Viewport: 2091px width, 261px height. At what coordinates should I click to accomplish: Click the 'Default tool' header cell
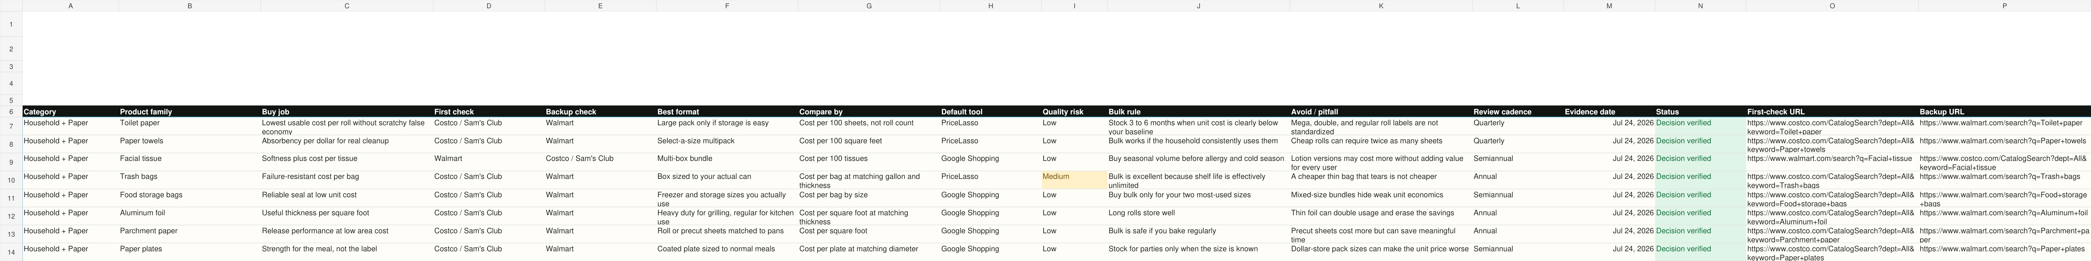[x=990, y=112]
